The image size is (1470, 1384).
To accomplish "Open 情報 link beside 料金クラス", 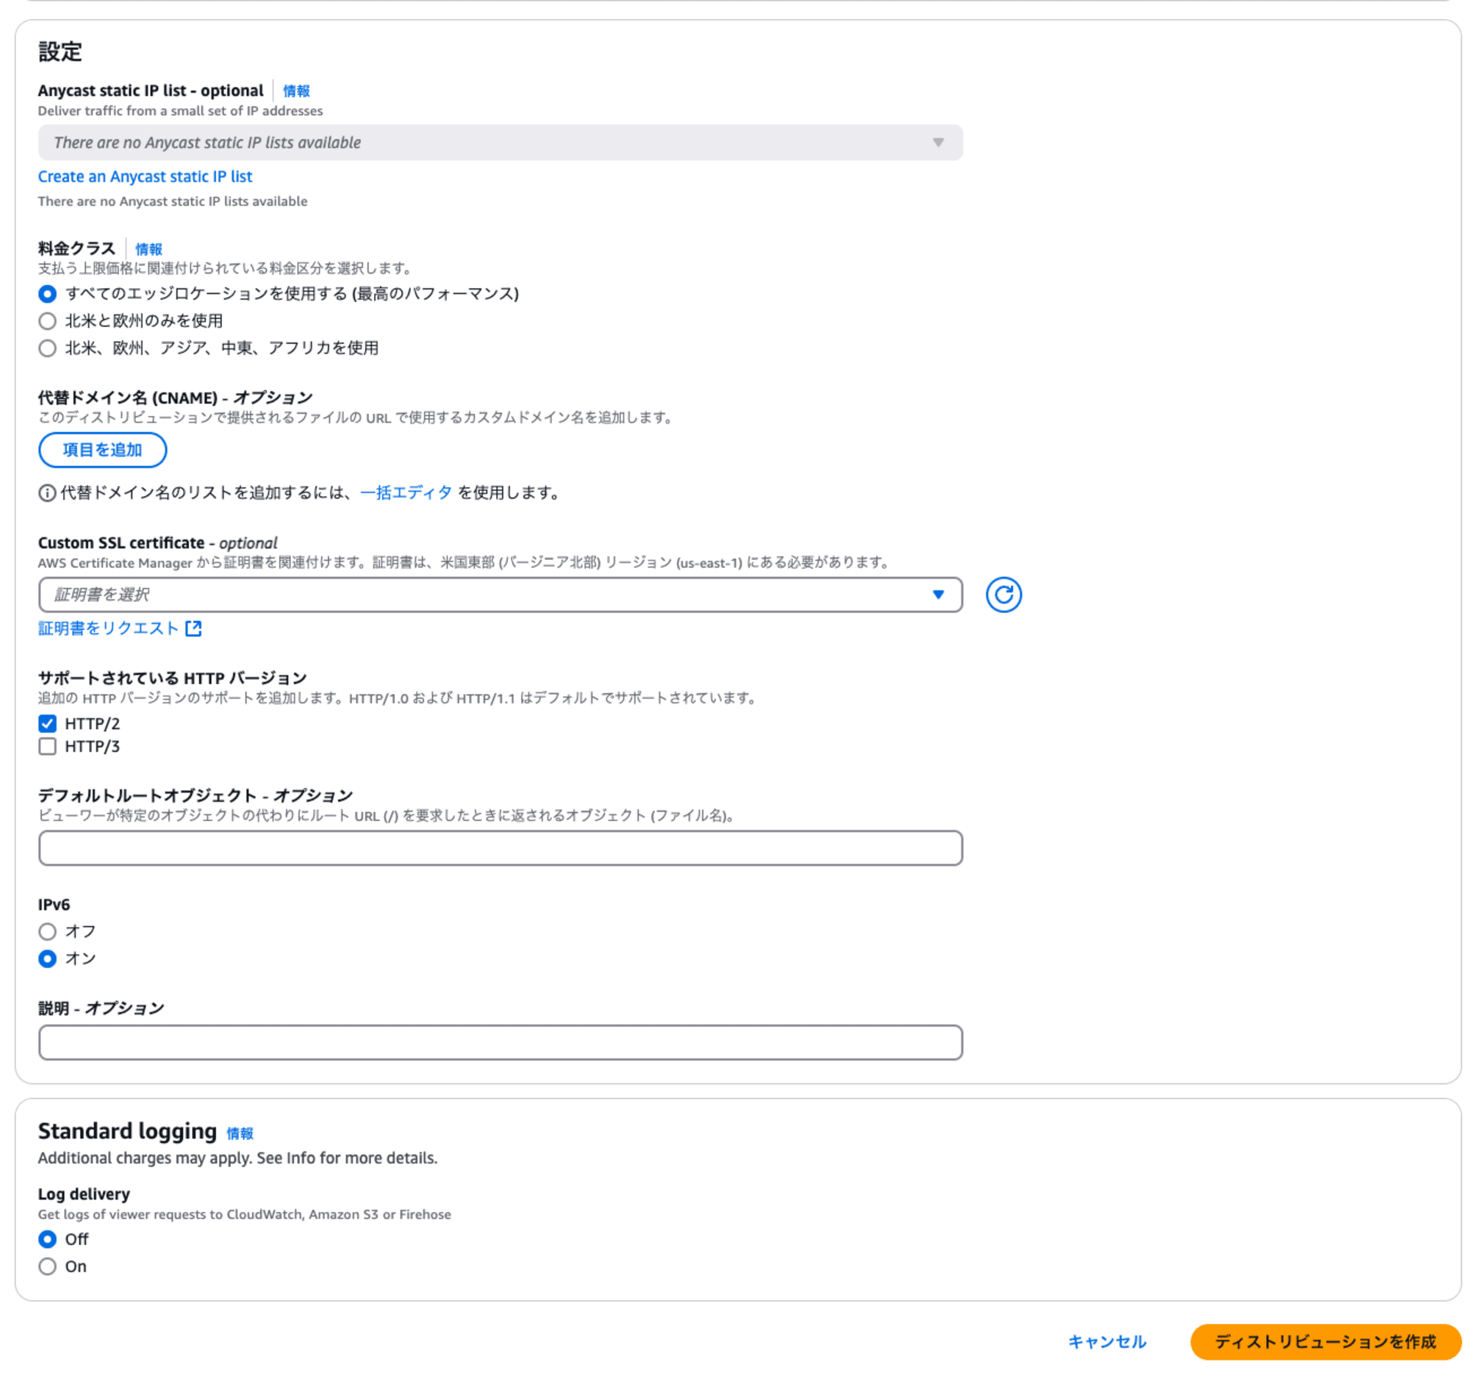I will coord(148,249).
